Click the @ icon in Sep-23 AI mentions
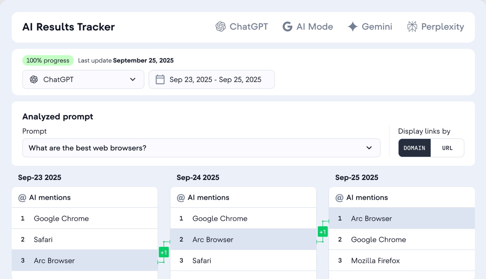Screen dimensions: 486x279 [22, 198]
